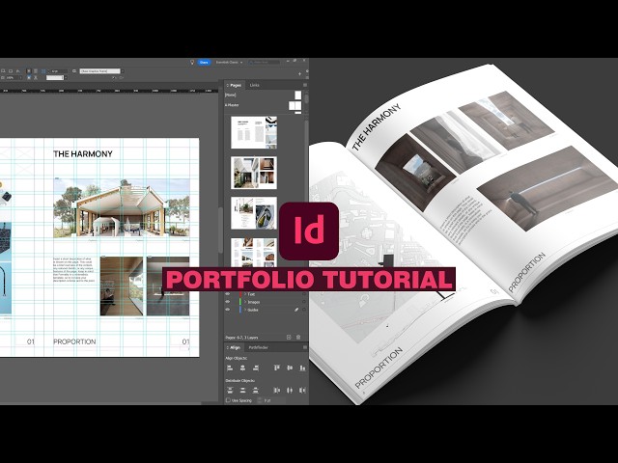Select the Images layer's green swatch

(240, 302)
